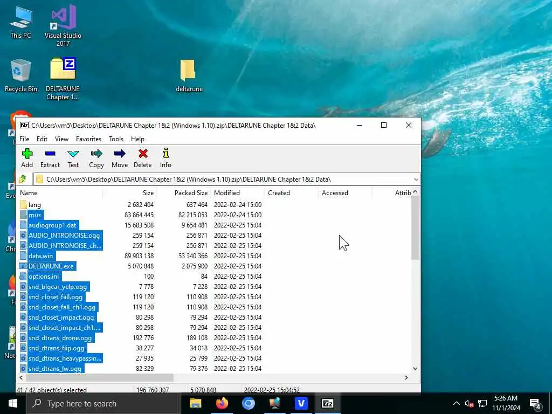552x414 pixels.
Task: Open File Explorer from the taskbar
Action: [x=195, y=403]
